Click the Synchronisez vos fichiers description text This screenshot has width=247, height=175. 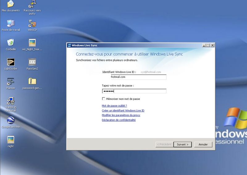coord(107,60)
